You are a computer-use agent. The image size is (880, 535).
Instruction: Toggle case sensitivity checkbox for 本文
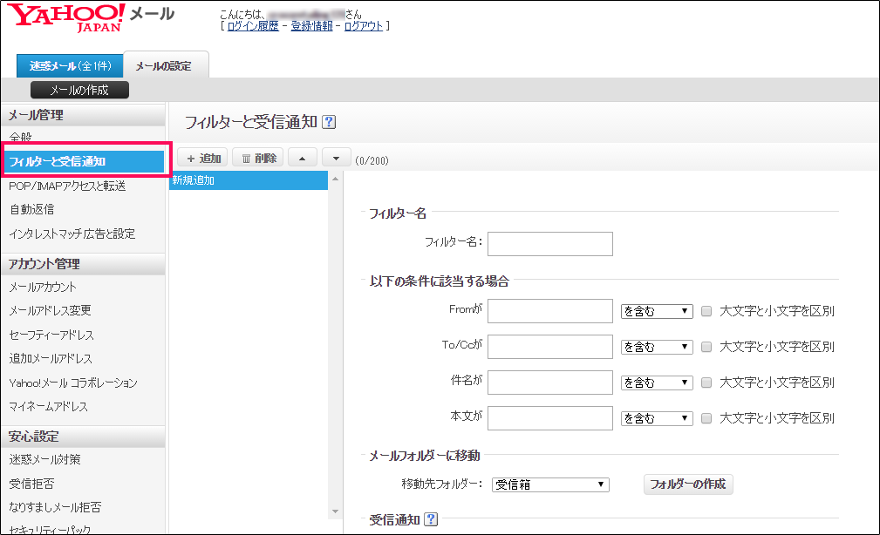point(706,418)
